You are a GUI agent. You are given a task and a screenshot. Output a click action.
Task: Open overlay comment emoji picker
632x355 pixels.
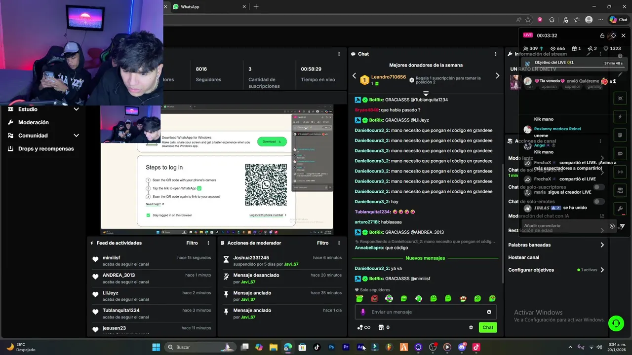(612, 226)
